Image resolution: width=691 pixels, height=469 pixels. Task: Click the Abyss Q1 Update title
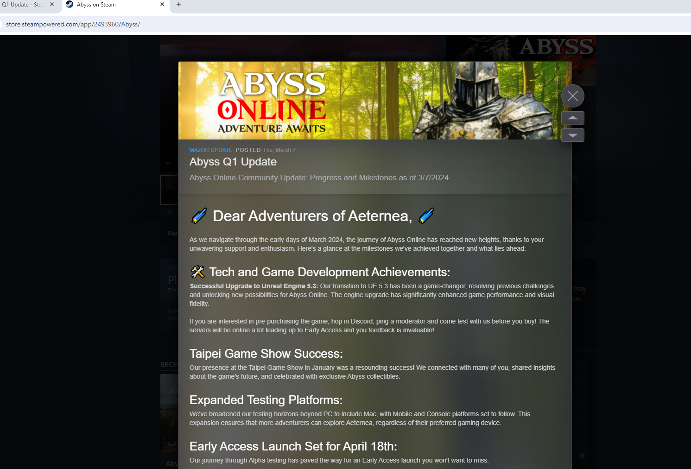coord(233,162)
